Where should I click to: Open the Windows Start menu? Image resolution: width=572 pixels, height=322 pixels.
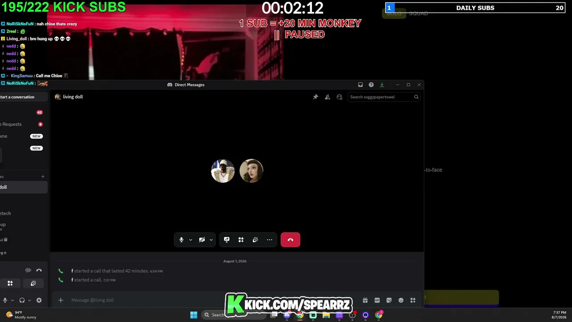(x=193, y=315)
